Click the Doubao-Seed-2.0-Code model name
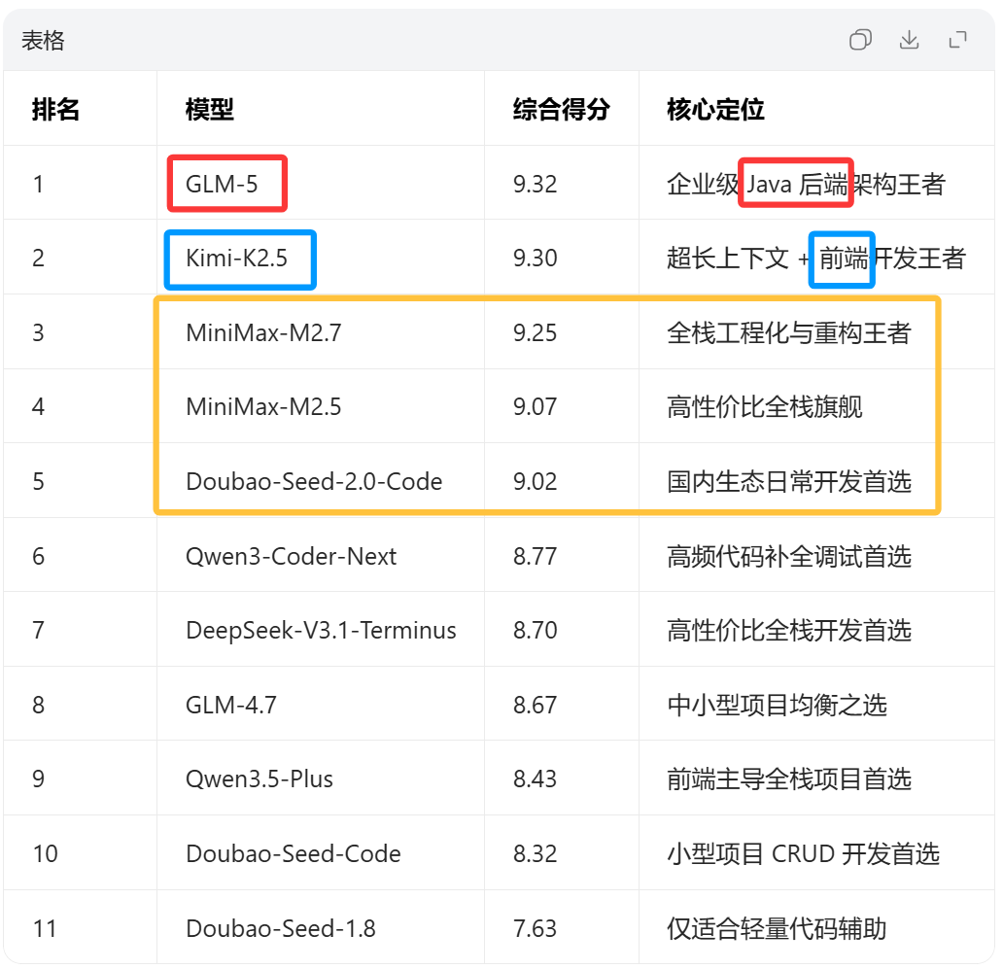Screen dimensions: 1003x969 314,481
